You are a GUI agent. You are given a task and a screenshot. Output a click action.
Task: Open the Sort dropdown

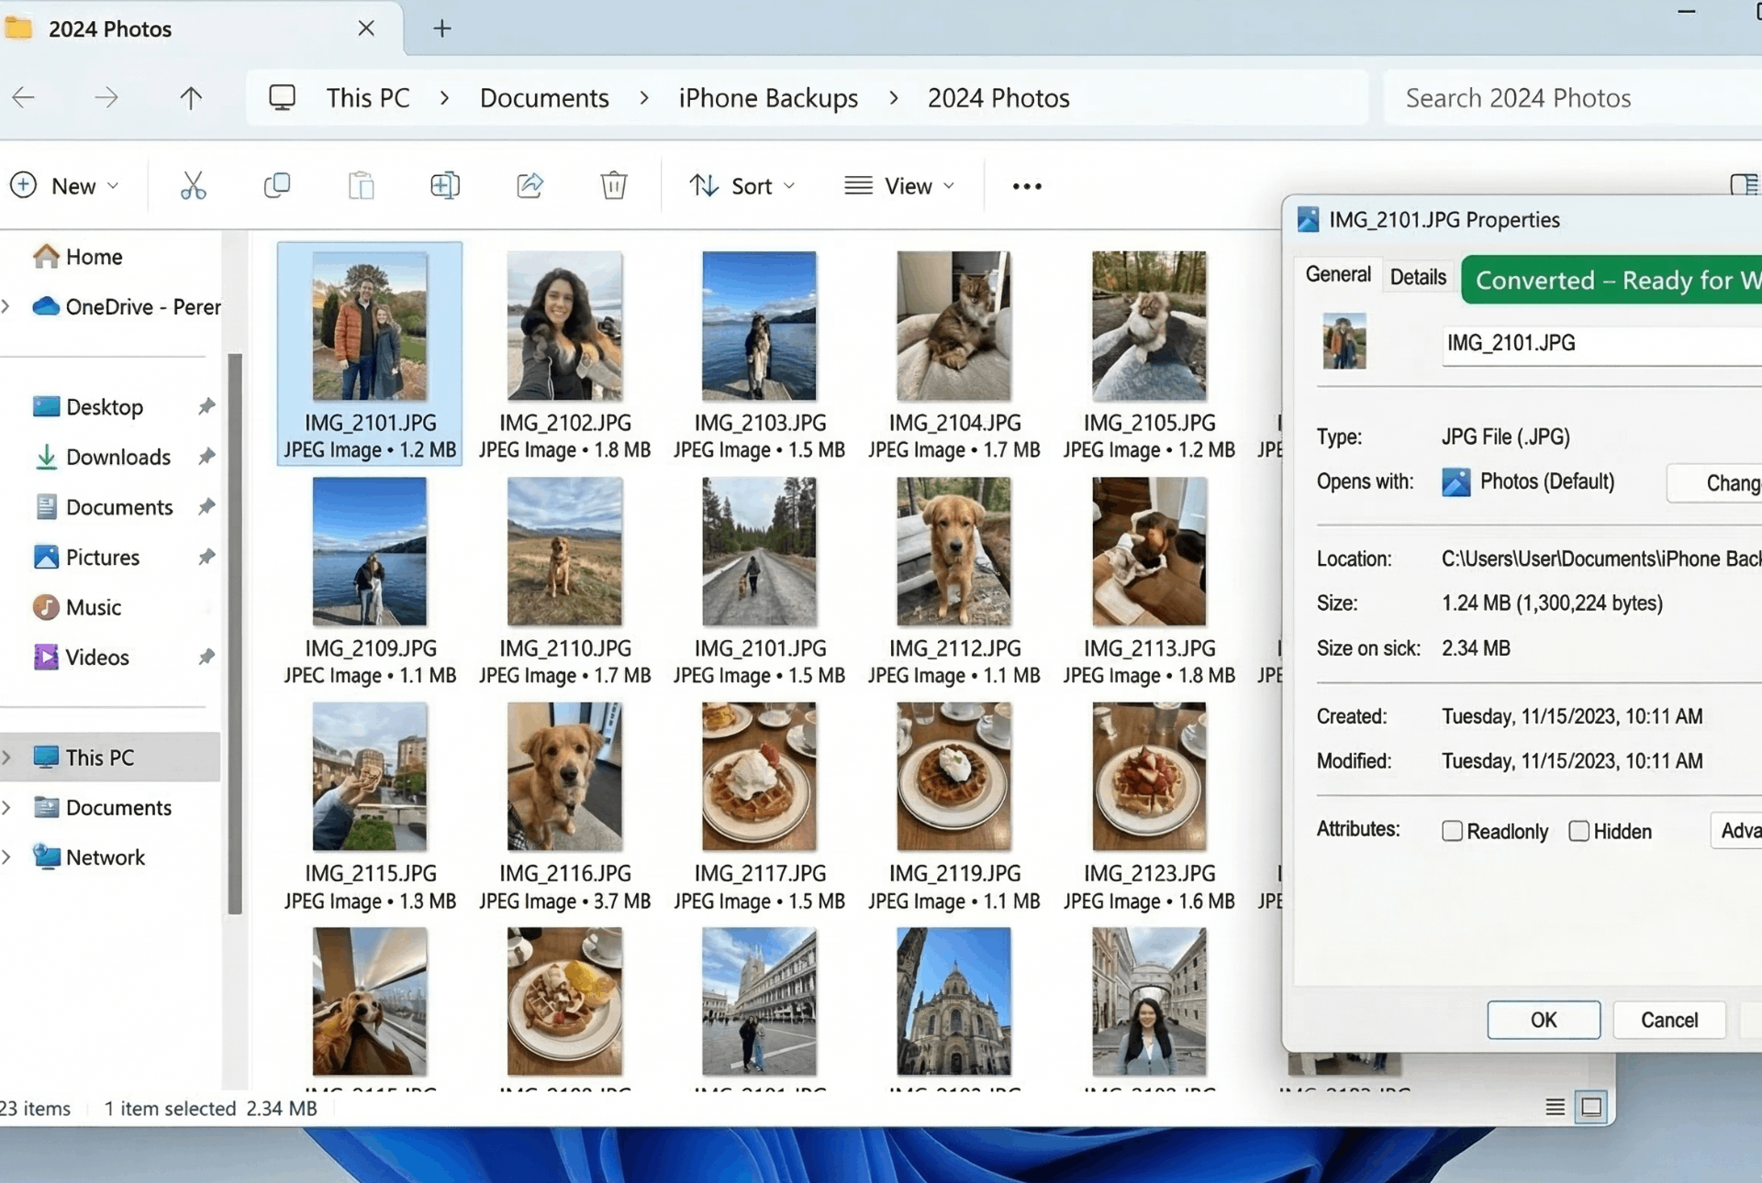[x=743, y=185]
